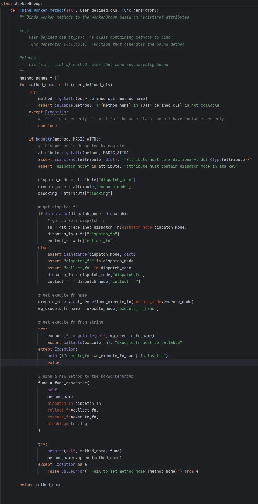Click line 'dispatch_mode = attribute["dispatch_mode"]'
This screenshot has height=504, width=258.
(87, 180)
